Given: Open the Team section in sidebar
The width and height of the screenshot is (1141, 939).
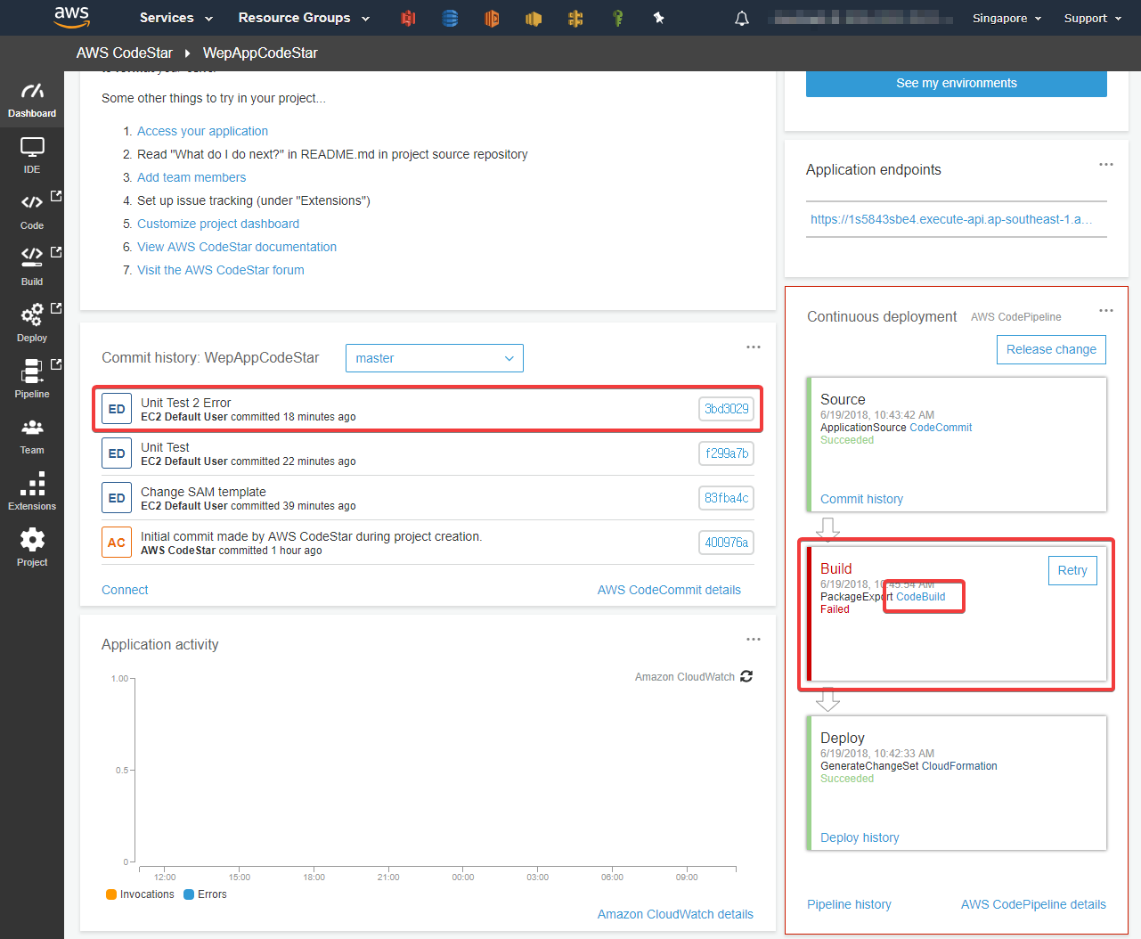Looking at the screenshot, I should click(32, 437).
